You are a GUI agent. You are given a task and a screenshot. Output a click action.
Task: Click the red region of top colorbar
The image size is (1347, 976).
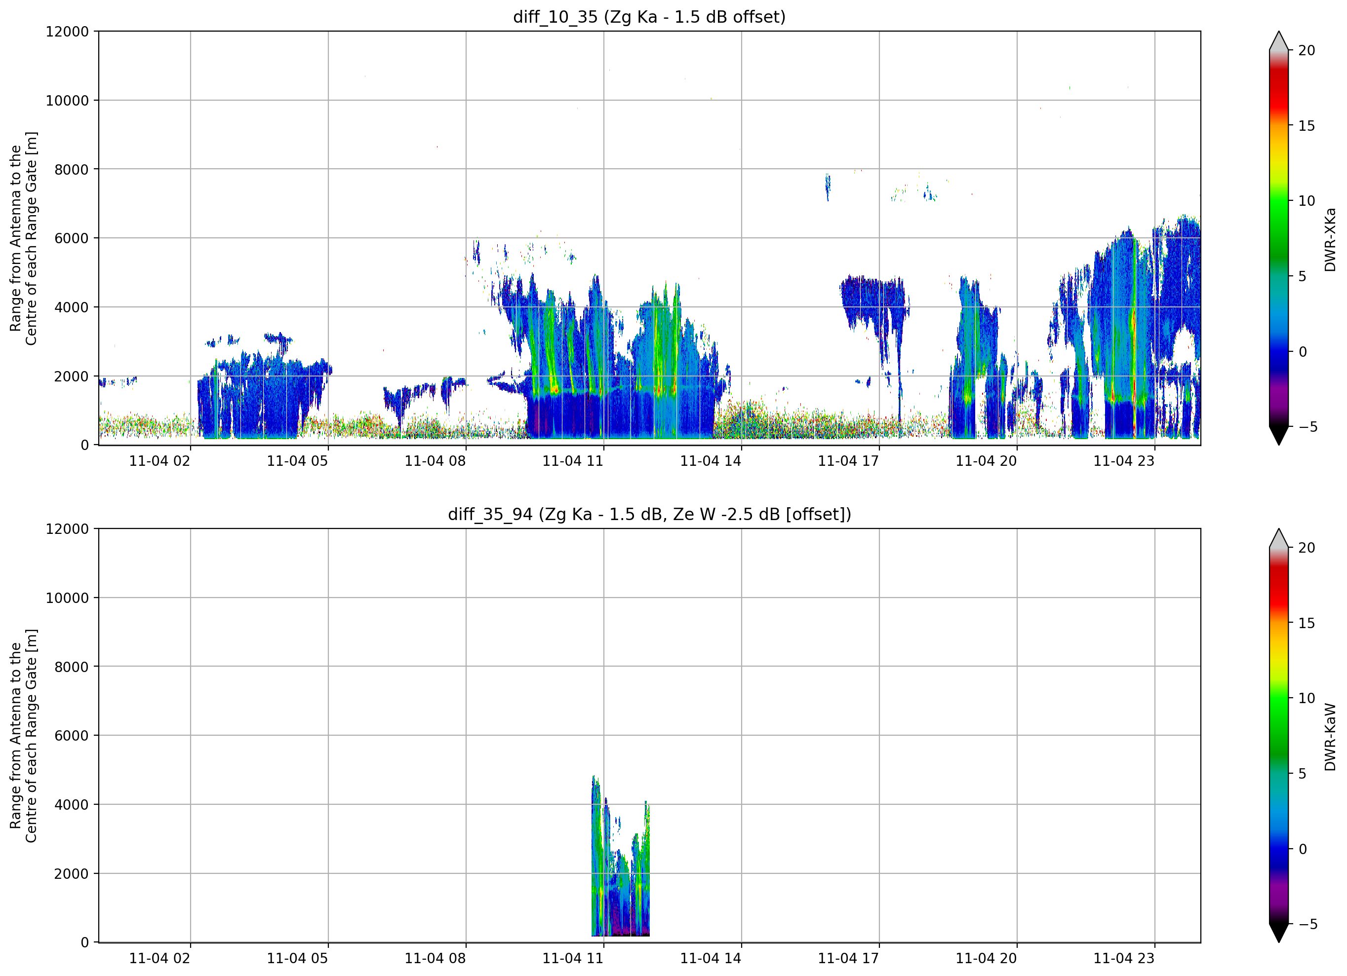point(1279,89)
